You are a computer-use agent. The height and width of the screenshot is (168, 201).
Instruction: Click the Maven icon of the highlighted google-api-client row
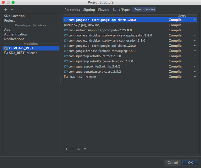click(66, 20)
